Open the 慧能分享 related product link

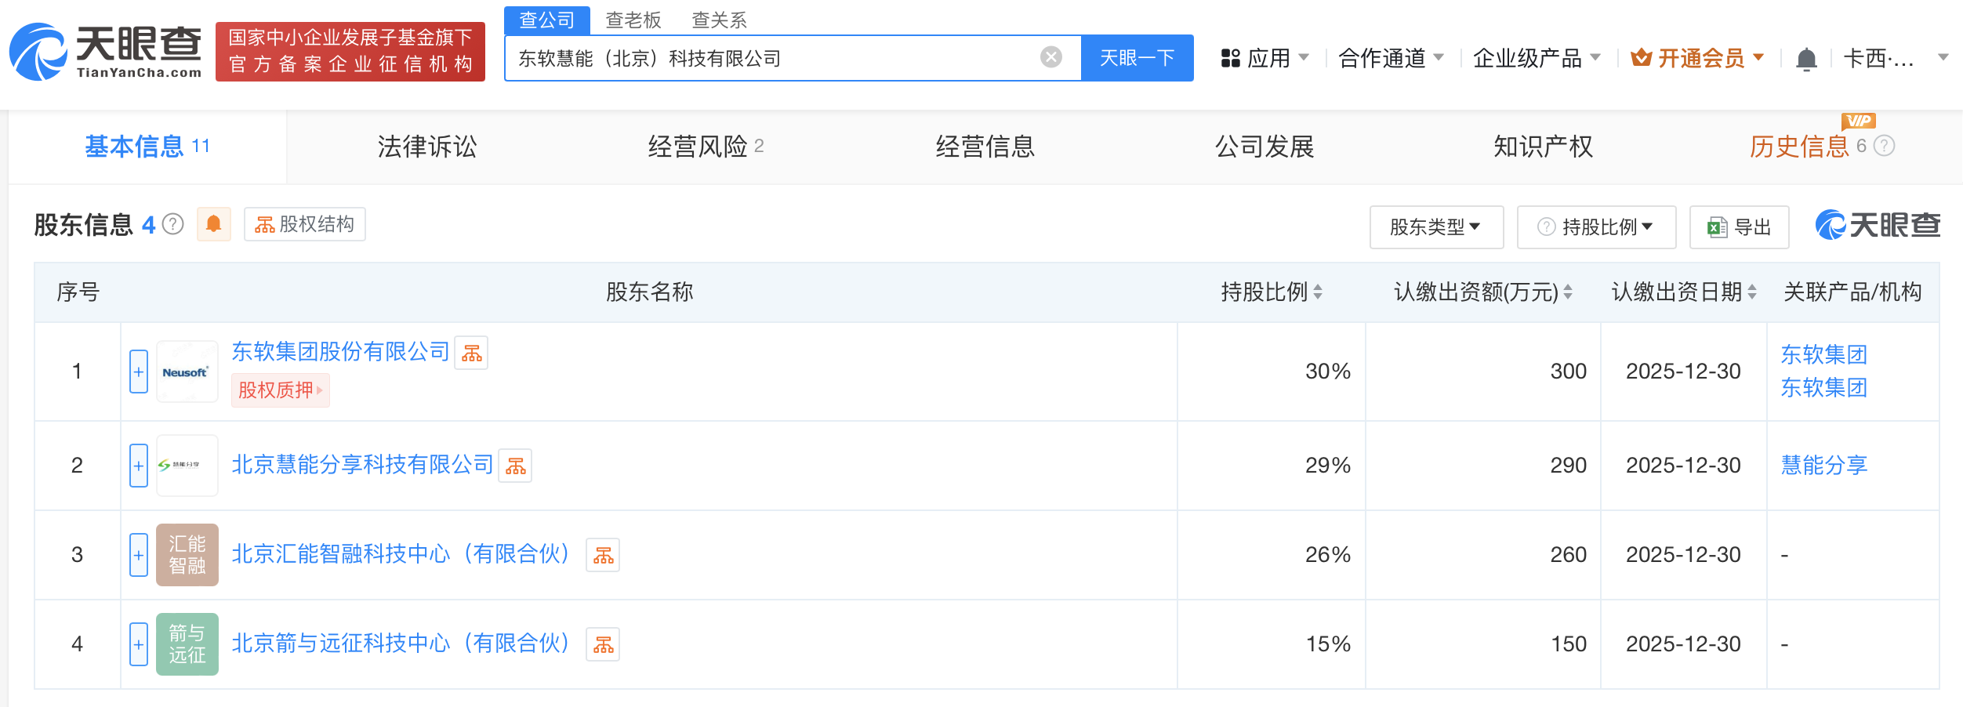[x=1824, y=466]
